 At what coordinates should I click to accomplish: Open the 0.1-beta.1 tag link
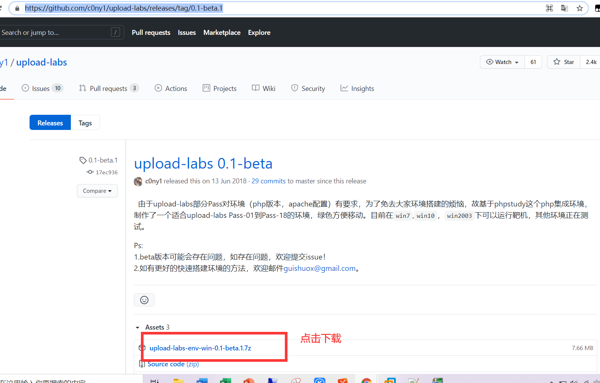coord(103,160)
